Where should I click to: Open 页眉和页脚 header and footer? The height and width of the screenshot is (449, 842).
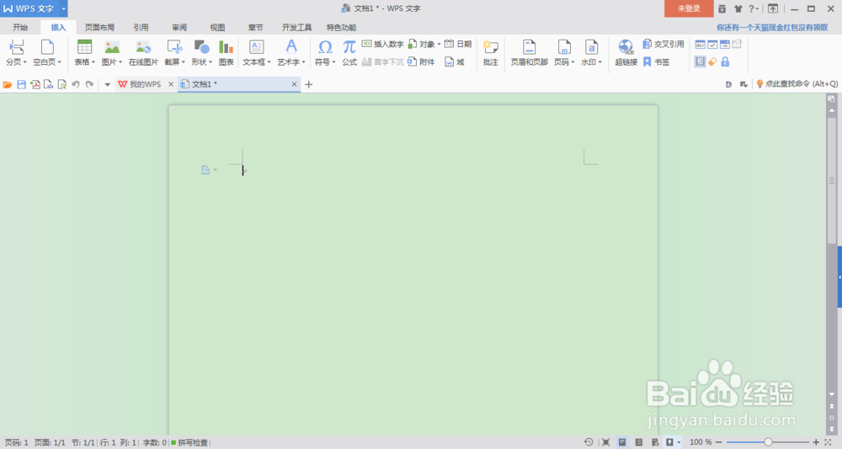pyautogui.click(x=529, y=52)
